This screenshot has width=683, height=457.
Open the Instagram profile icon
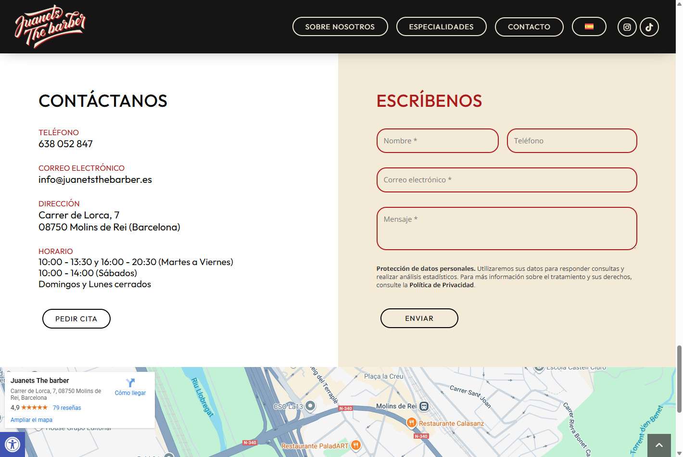627,27
